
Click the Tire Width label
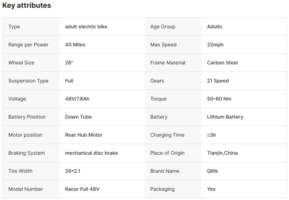tap(21, 171)
